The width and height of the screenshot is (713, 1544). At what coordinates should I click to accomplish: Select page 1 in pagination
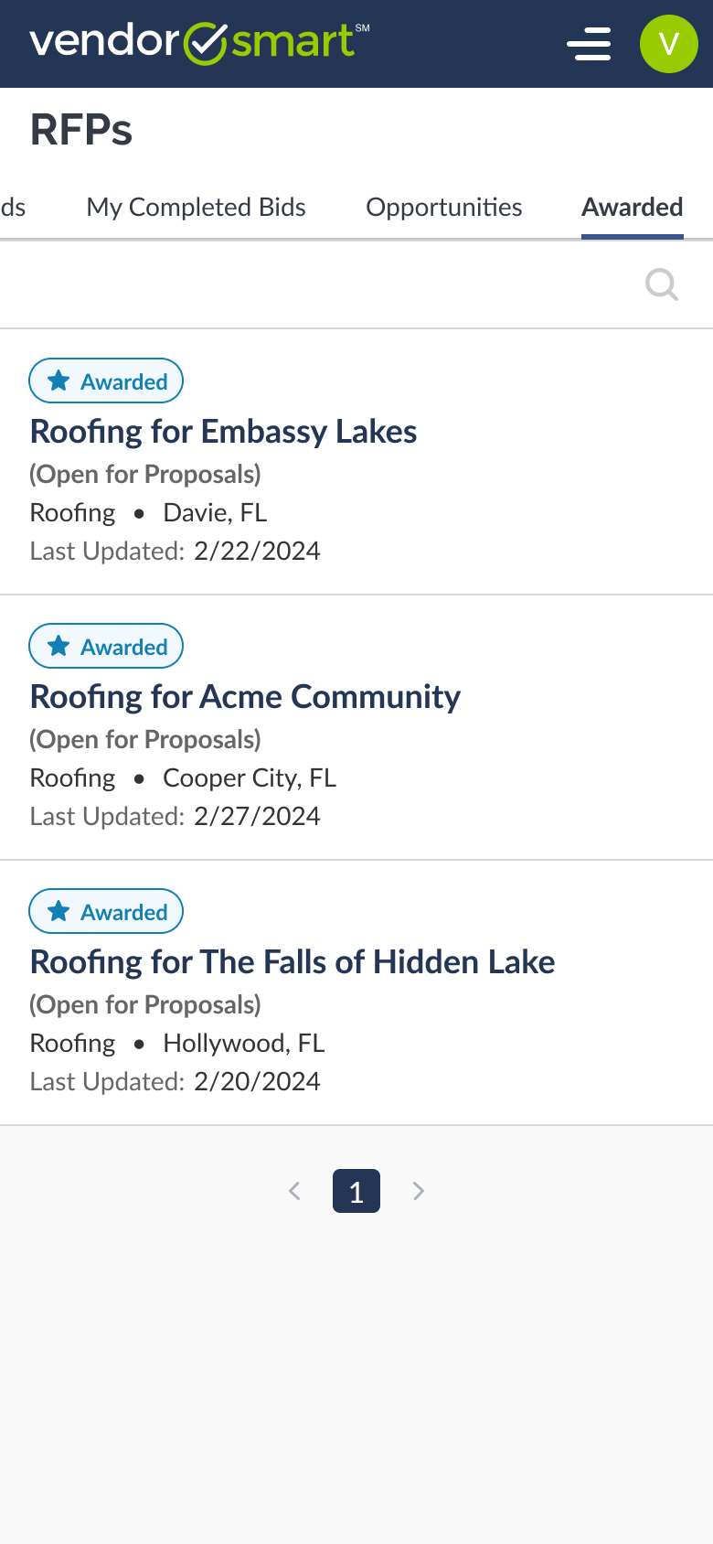(356, 1191)
